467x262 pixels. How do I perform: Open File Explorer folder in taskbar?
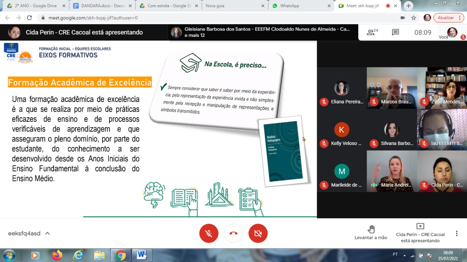coord(99,255)
